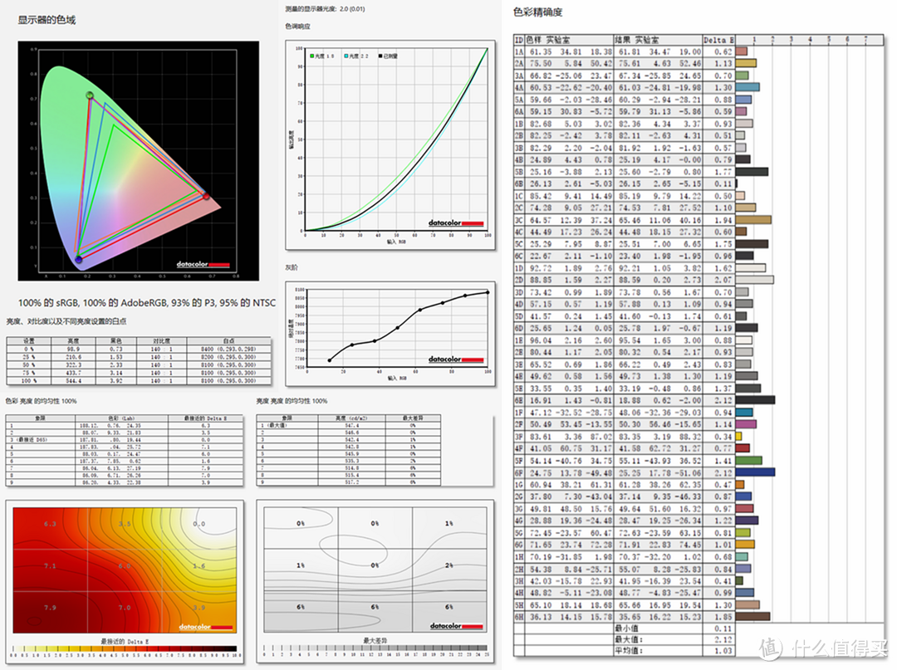Click the 最近的 Delta E color scale bar

tap(124, 649)
